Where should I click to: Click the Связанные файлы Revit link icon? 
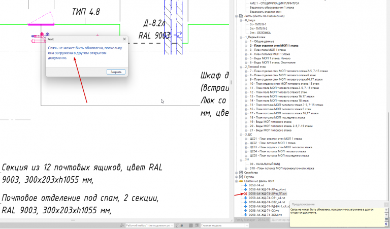(241, 181)
